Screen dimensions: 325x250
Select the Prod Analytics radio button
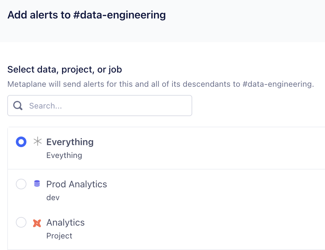21,184
